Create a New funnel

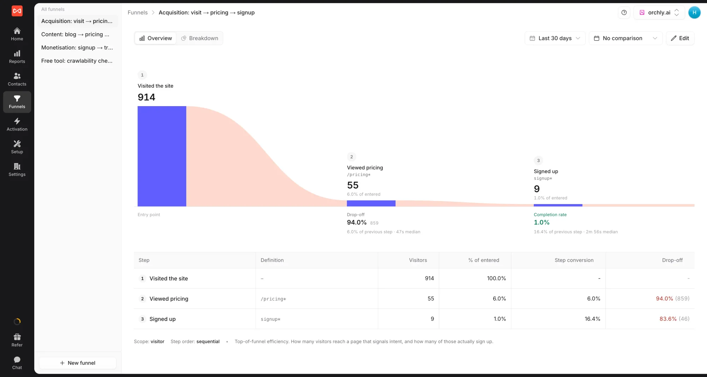click(78, 363)
